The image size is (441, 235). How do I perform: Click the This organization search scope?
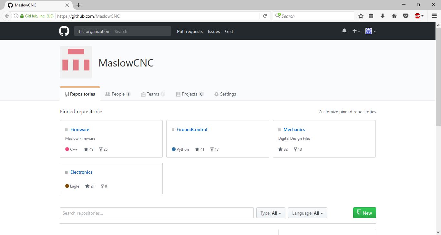pos(93,31)
